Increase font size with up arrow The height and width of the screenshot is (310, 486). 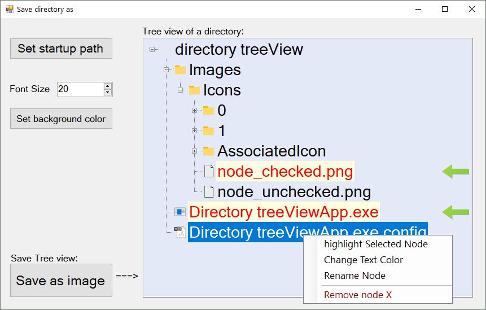pos(108,86)
